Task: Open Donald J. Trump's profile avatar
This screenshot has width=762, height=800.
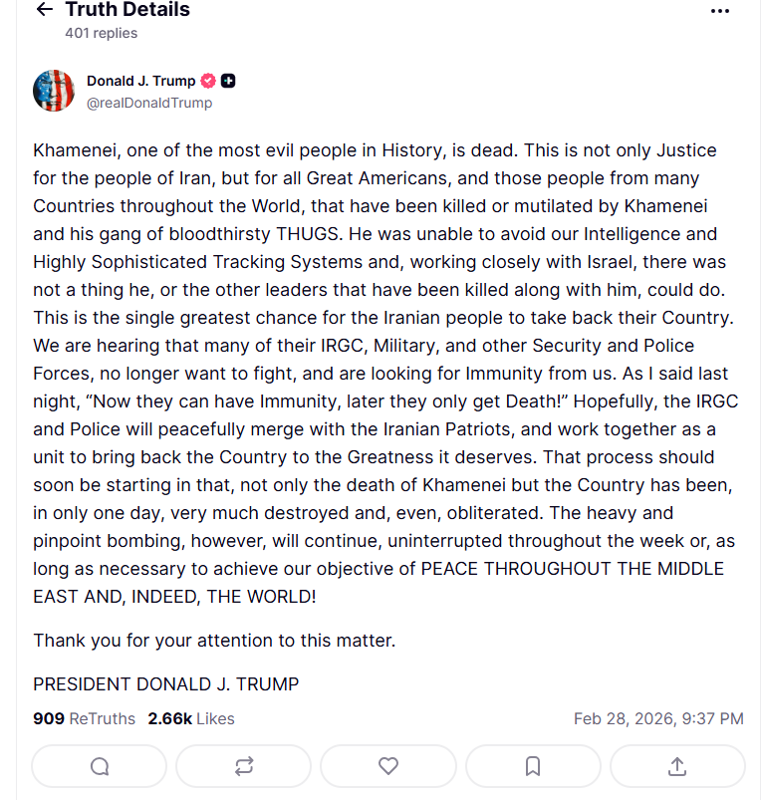Action: click(54, 91)
